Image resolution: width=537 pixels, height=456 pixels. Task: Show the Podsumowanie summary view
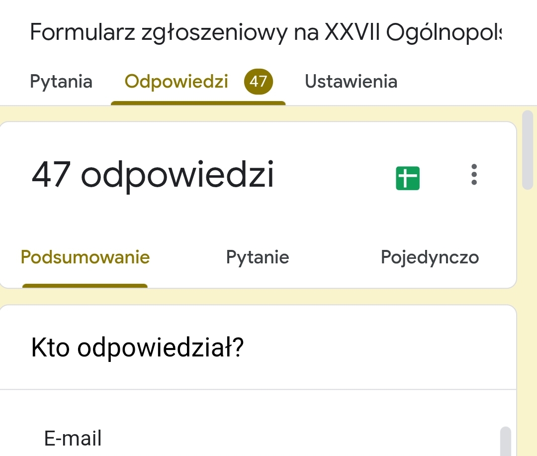(85, 257)
